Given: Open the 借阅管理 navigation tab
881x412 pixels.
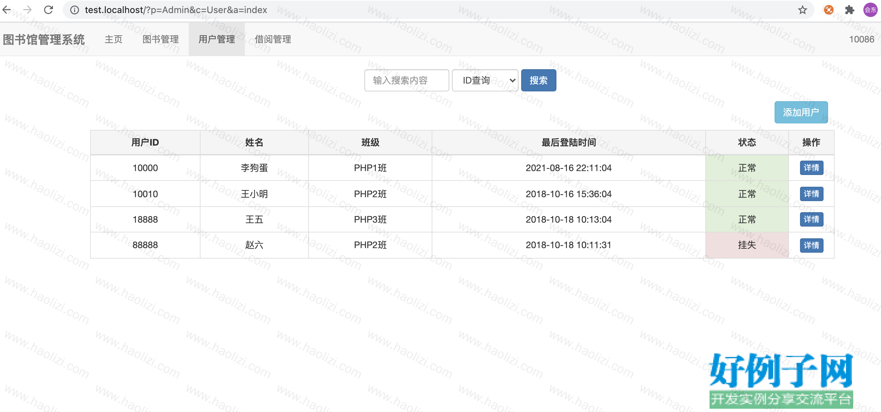Looking at the screenshot, I should tap(273, 39).
